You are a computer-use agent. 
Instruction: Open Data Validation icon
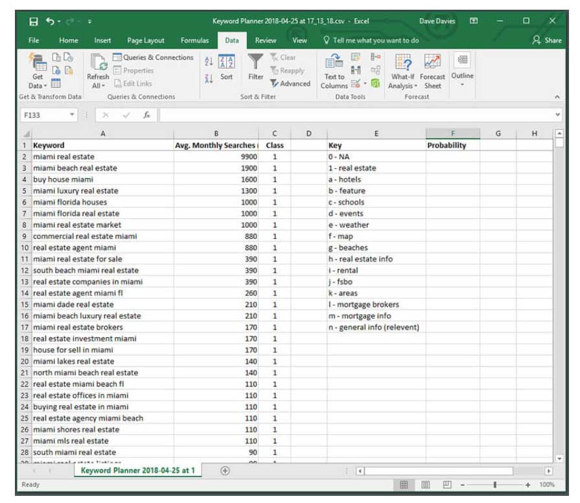[356, 84]
